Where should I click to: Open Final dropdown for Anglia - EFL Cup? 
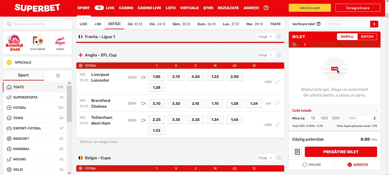[x=266, y=55]
